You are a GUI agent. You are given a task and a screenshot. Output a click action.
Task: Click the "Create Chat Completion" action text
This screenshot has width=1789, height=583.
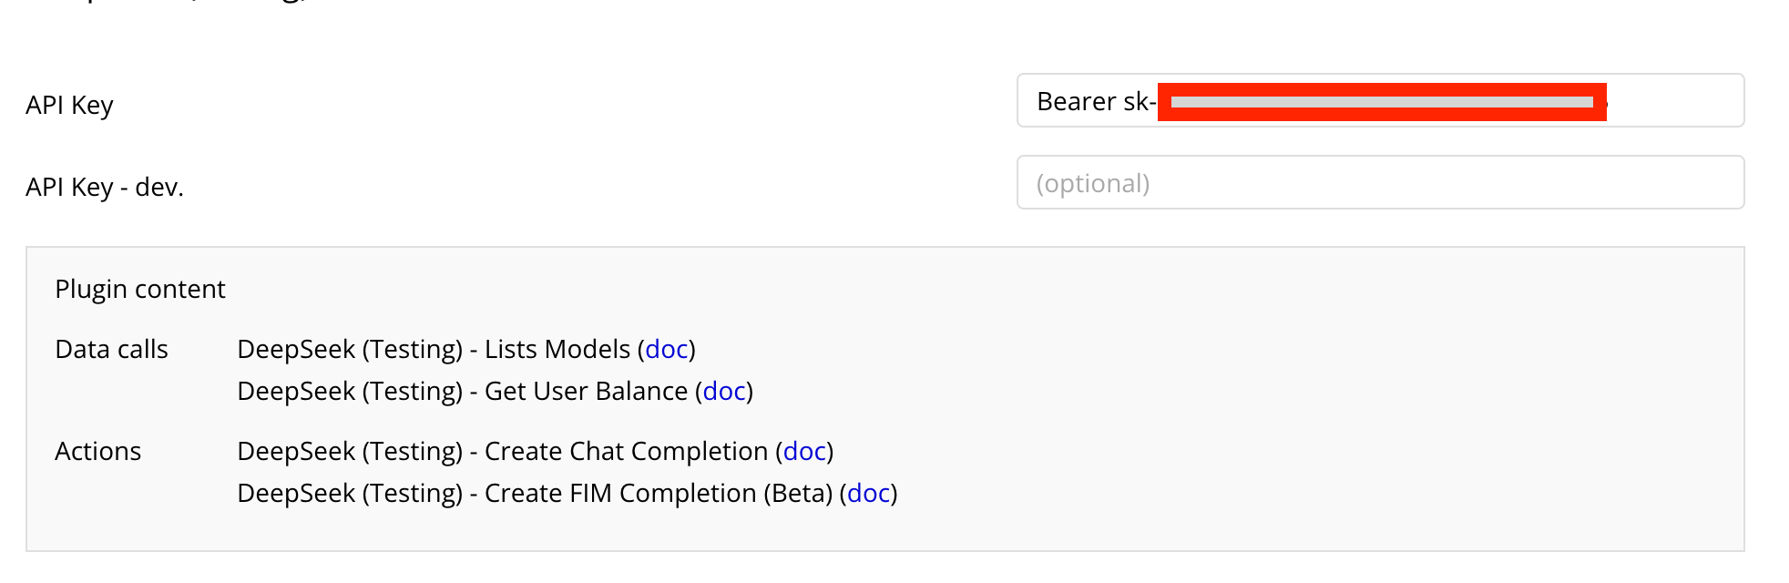[x=626, y=452]
